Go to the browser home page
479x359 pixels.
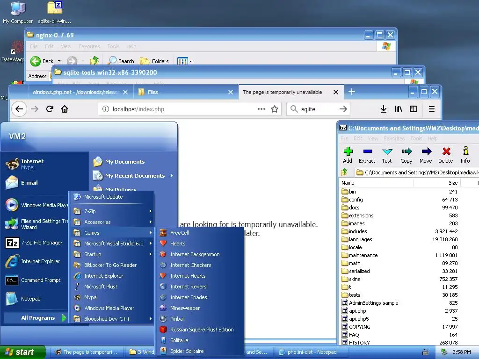point(65,109)
